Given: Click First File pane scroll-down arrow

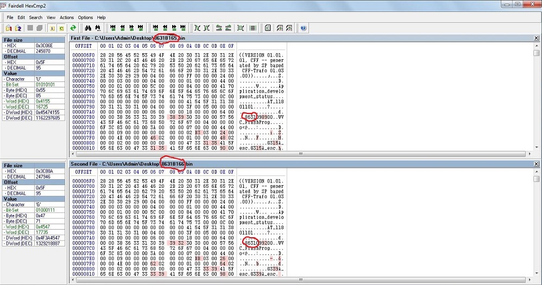Looking at the screenshot, I should pyautogui.click(x=537, y=148).
